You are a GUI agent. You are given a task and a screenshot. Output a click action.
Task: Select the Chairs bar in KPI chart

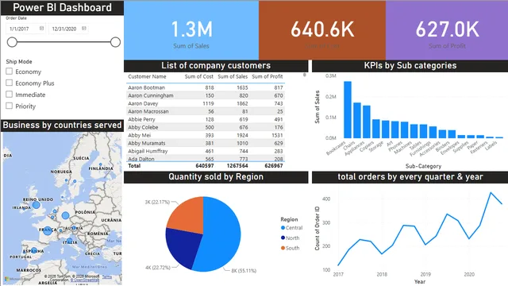(357, 120)
